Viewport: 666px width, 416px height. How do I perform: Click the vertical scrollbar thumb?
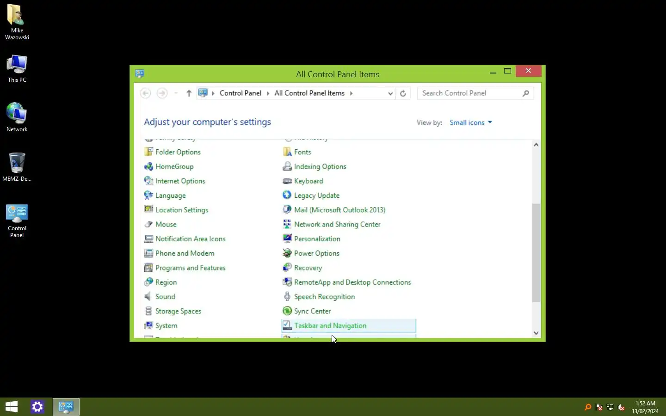(536, 253)
